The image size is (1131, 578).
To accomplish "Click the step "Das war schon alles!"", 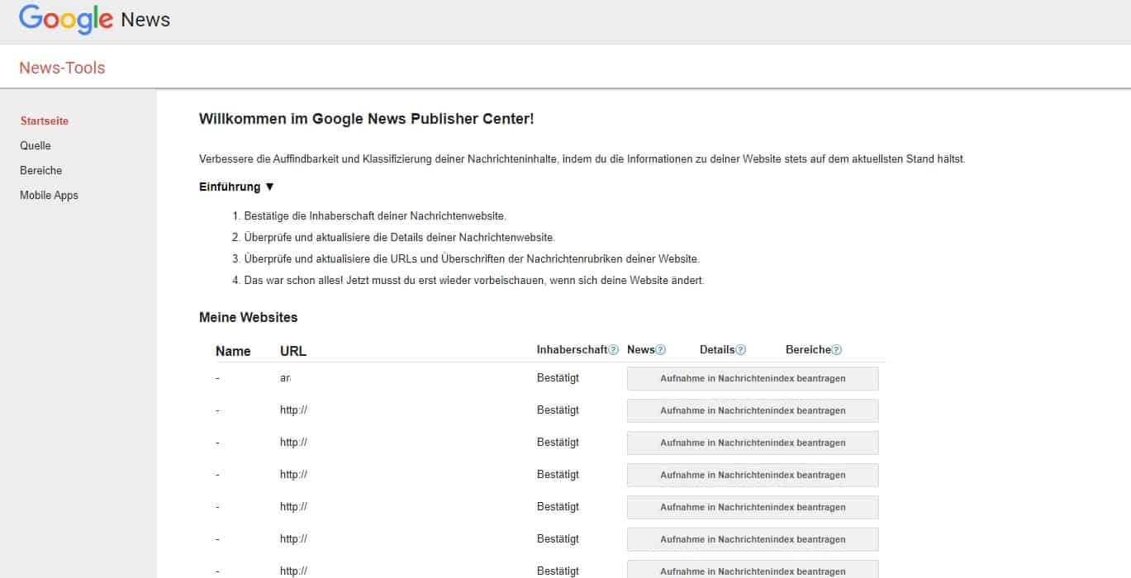I will click(474, 281).
